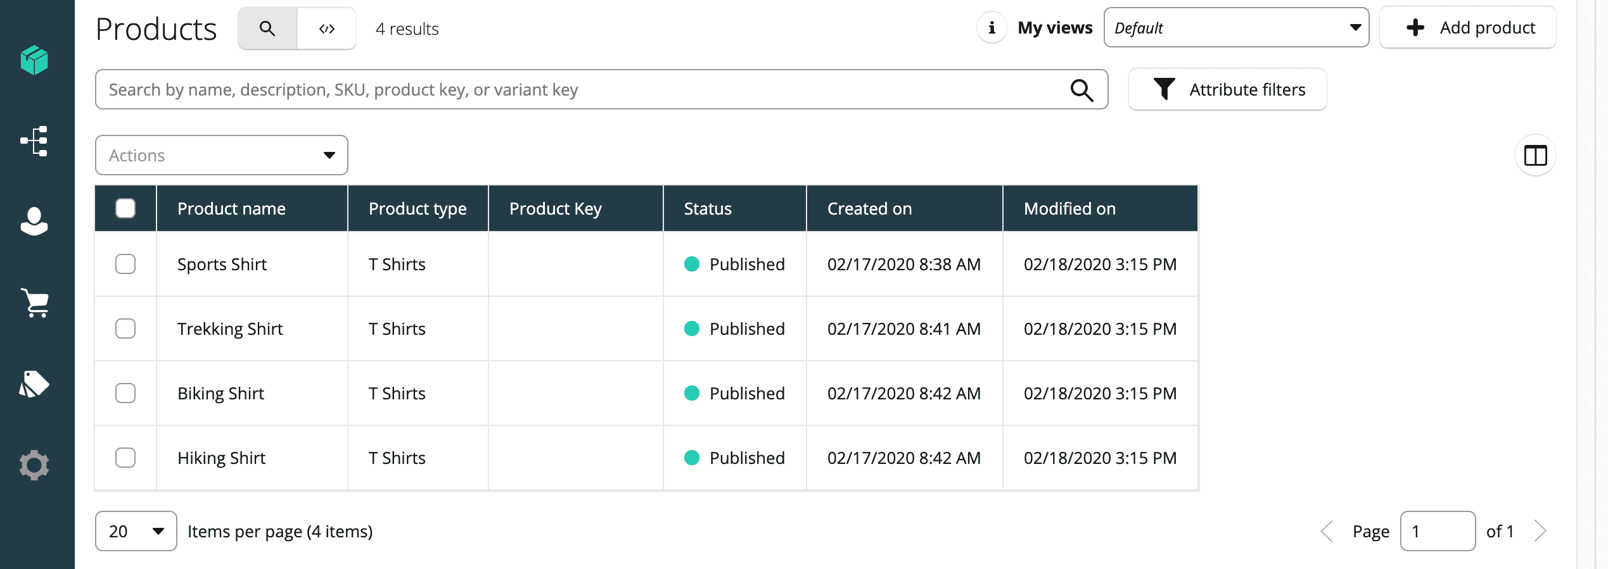Expand the Actions dropdown
This screenshot has width=1608, height=569.
point(221,155)
